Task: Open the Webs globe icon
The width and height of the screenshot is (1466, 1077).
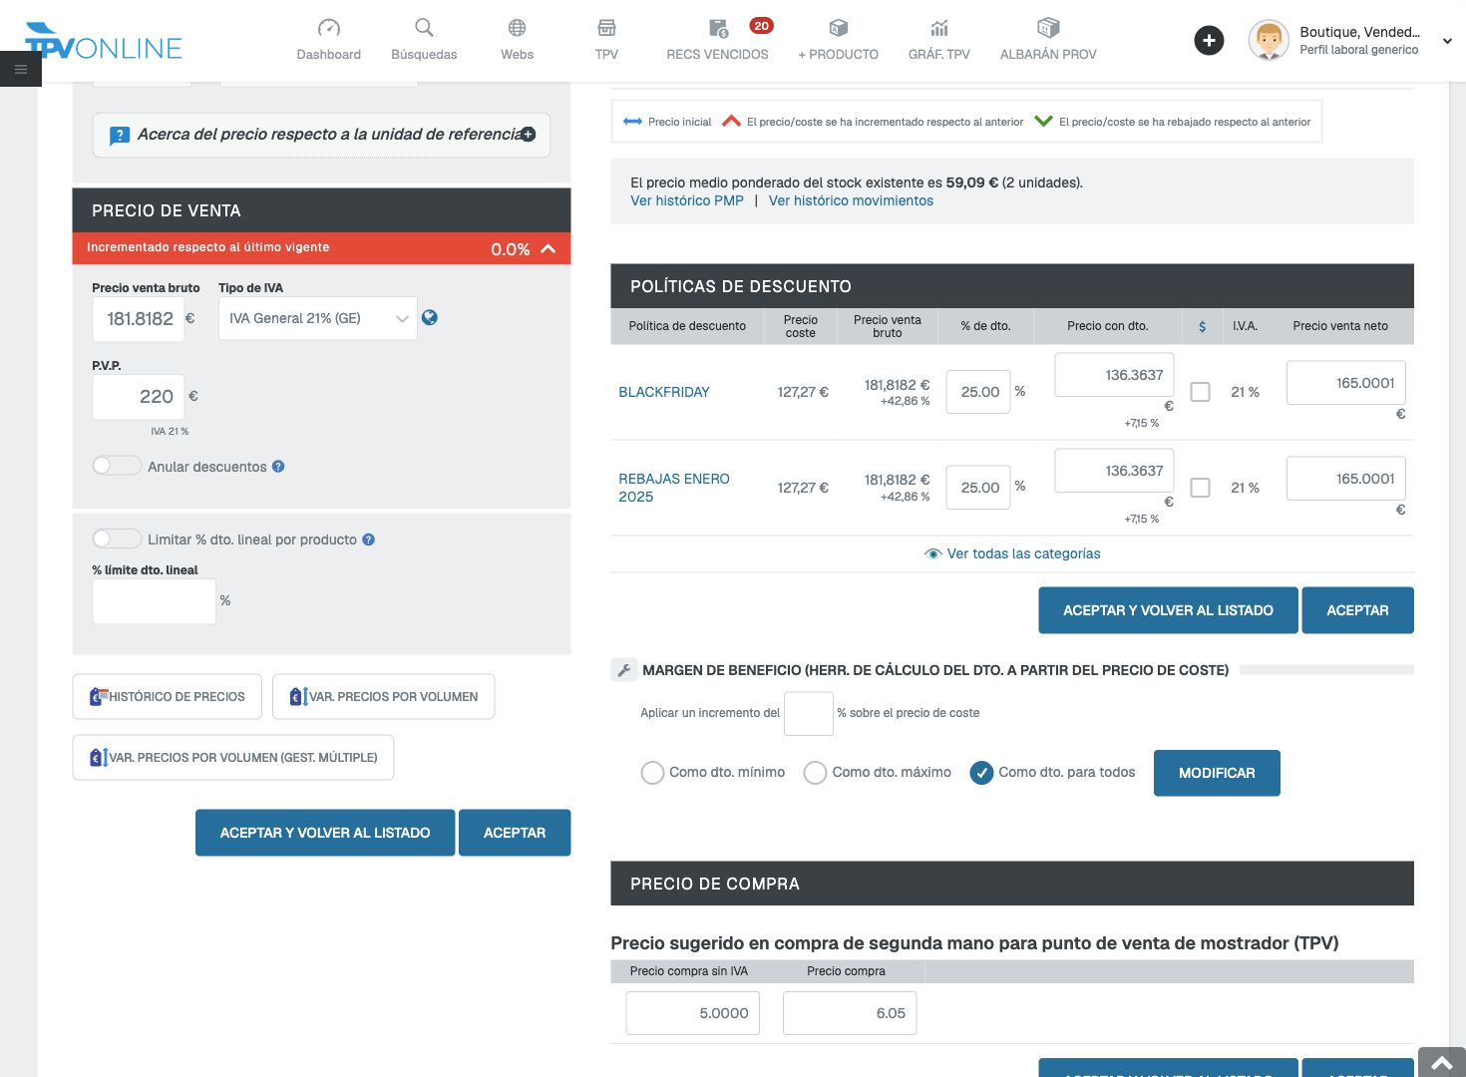Action: (x=517, y=28)
